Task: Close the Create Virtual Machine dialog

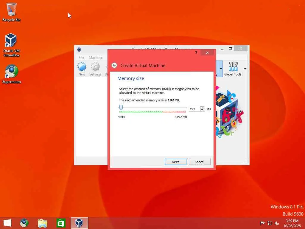Action: [207, 52]
